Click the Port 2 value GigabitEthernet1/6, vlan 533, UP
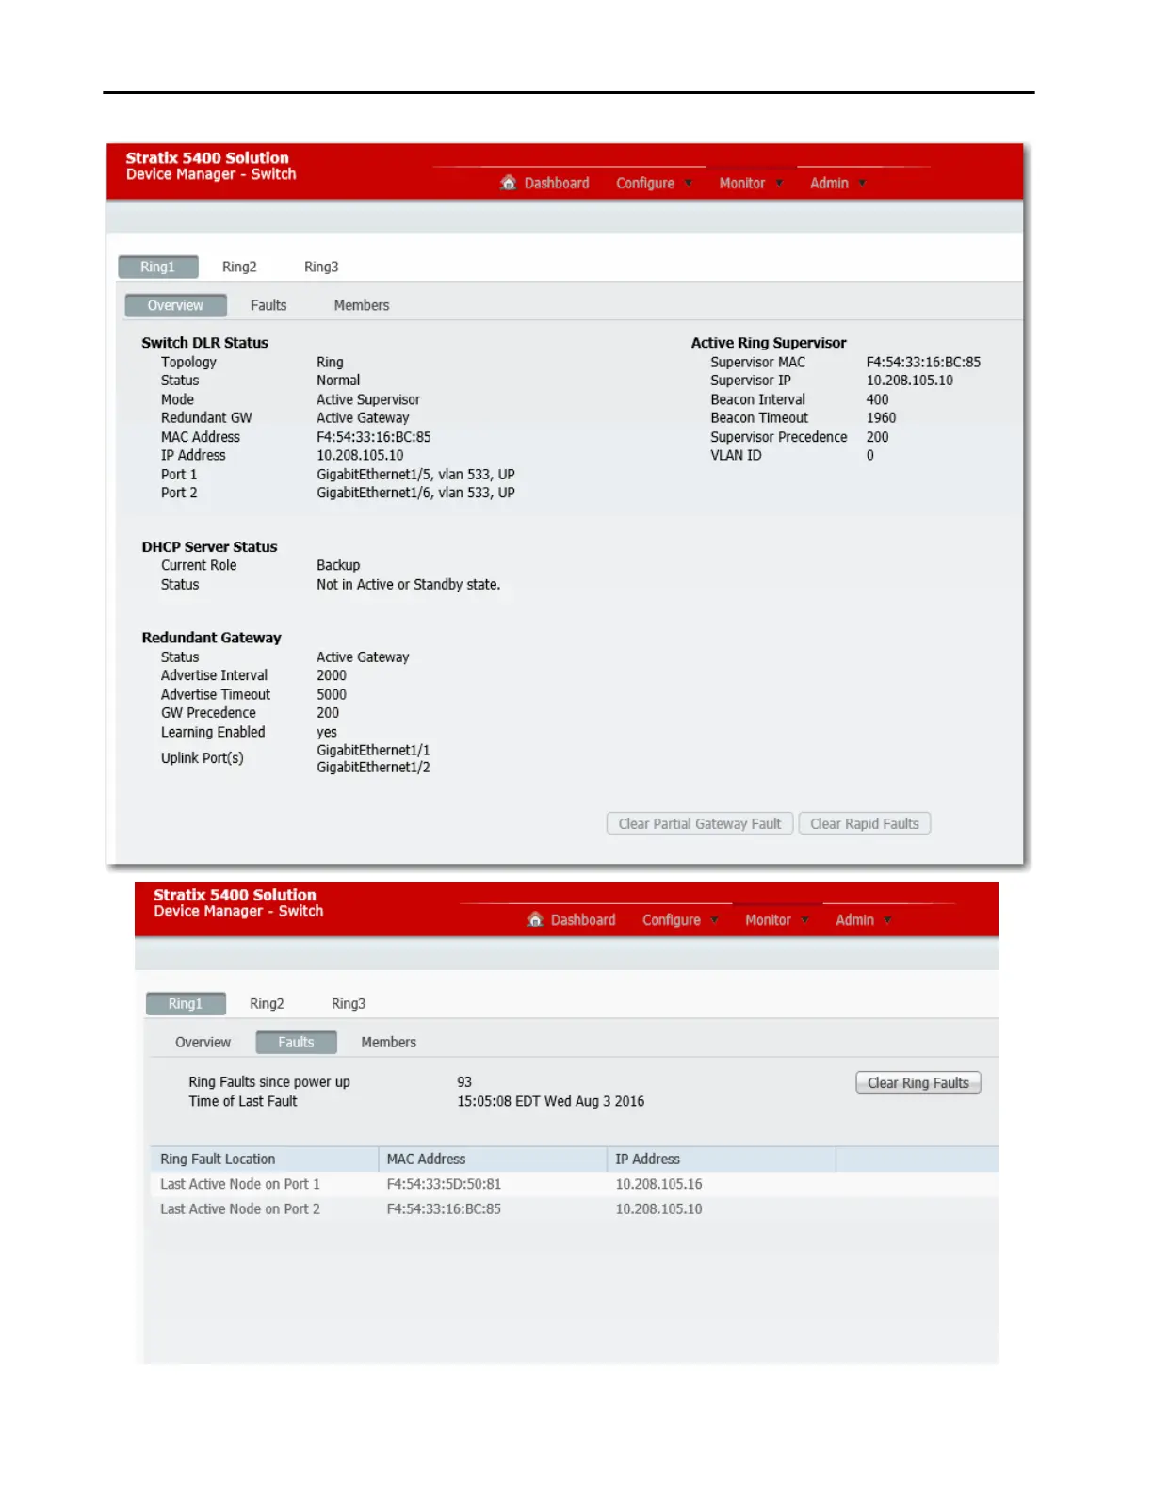 pyautogui.click(x=415, y=493)
